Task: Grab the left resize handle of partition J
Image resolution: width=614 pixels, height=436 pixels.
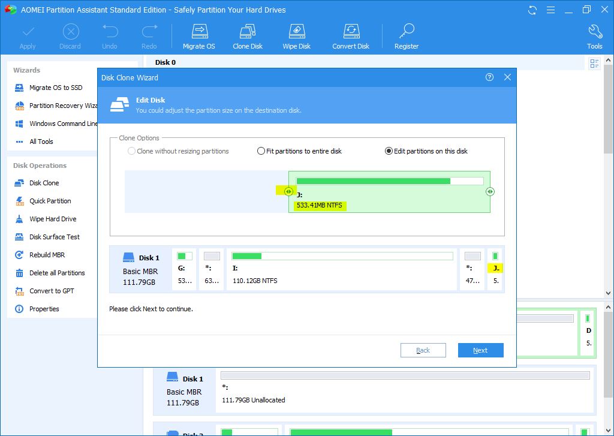Action: click(288, 191)
